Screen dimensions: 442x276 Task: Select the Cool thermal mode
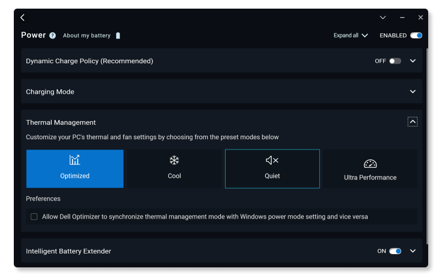tap(174, 168)
